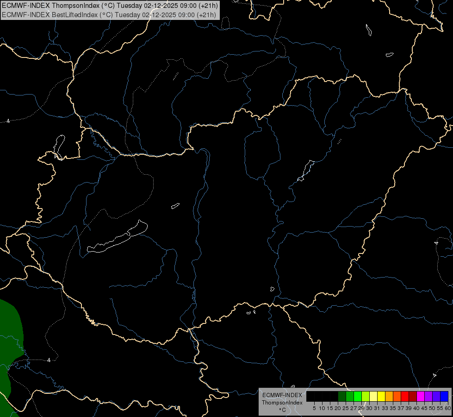Click legend scale value 27
Image resolution: width=453 pixels, height=417 pixels.
point(354,408)
